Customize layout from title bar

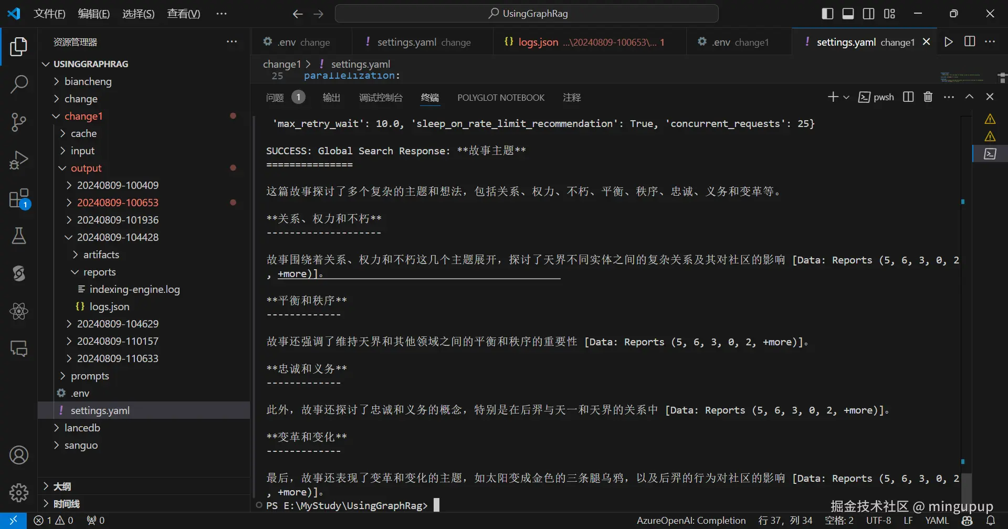889,14
